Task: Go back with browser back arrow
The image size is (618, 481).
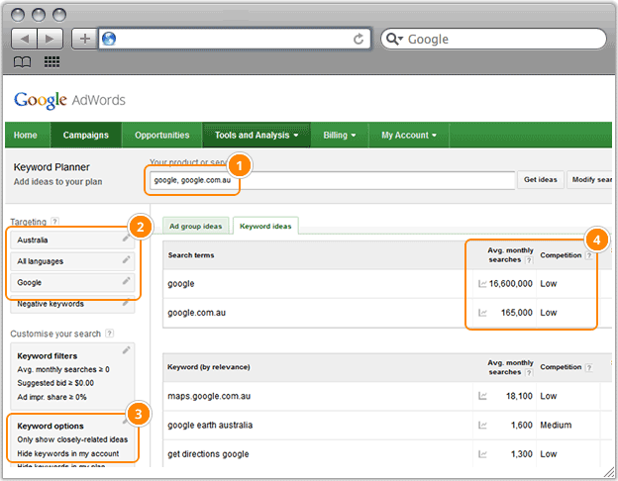Action: tap(25, 39)
